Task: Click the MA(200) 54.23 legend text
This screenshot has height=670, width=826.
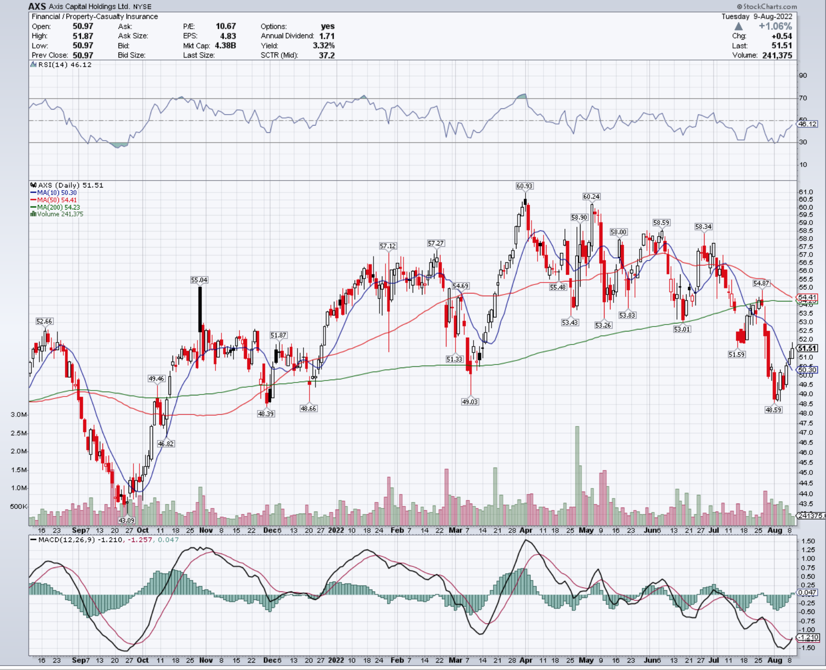Action: (x=58, y=207)
